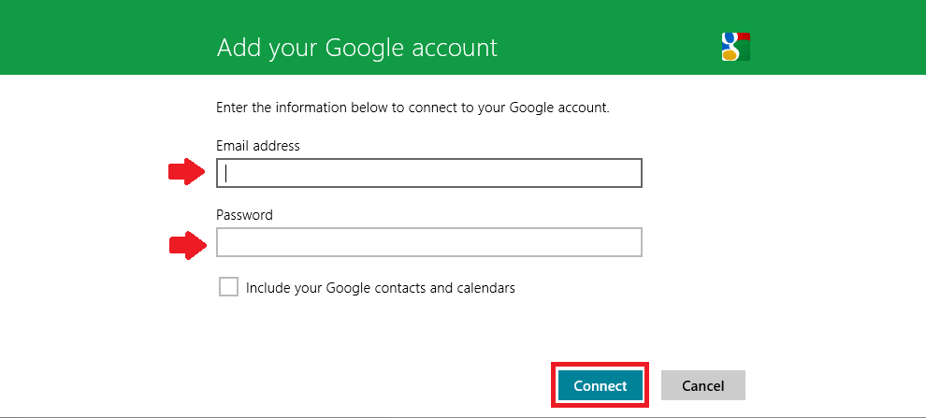Place cursor at blinking caret in Email field

(x=226, y=173)
